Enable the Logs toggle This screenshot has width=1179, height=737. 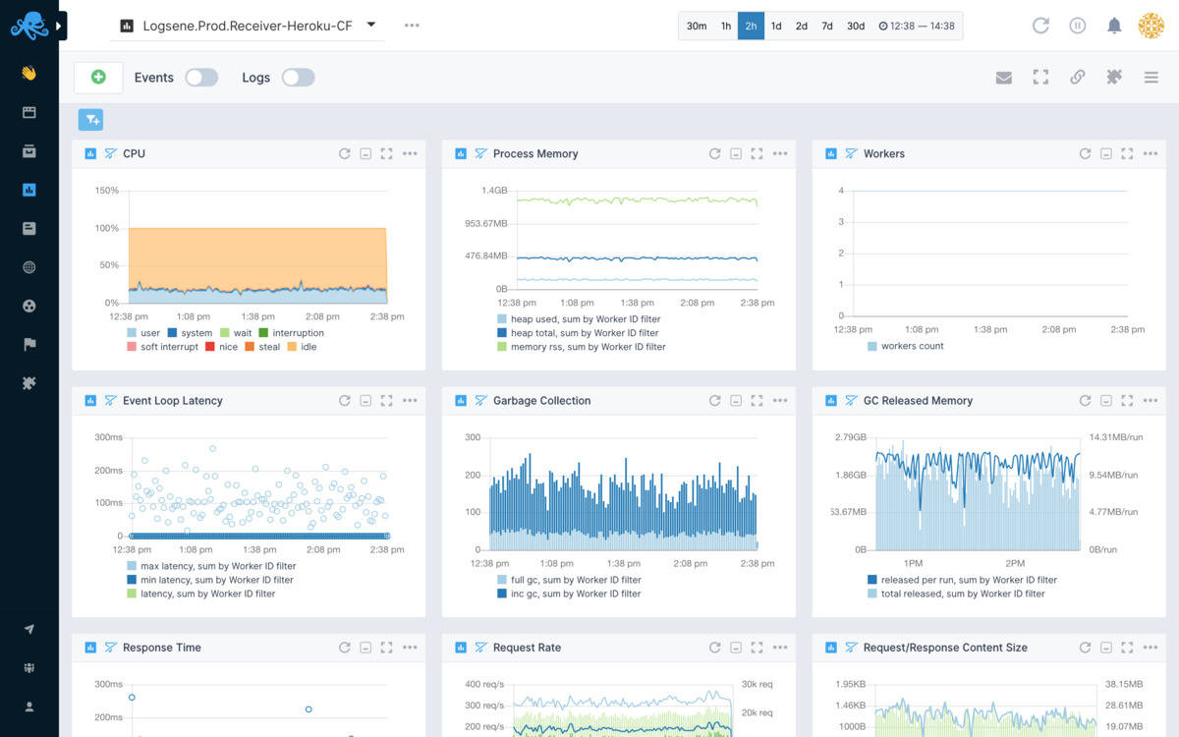click(298, 77)
